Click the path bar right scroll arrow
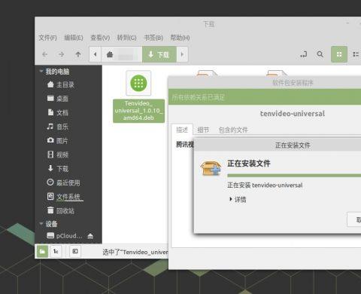 coord(182,54)
